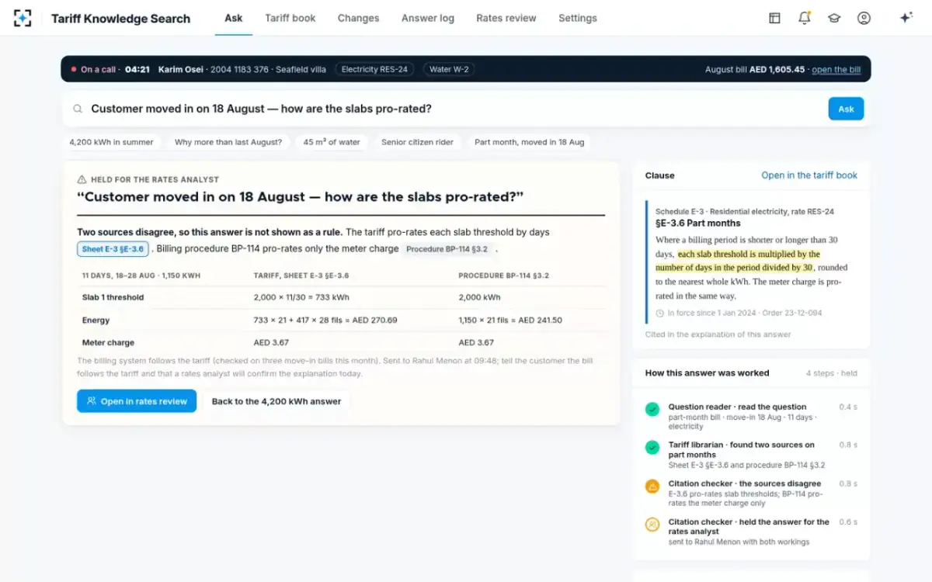Open the layout panel icon in header
Viewport: 932px width, 582px height.
click(x=774, y=18)
